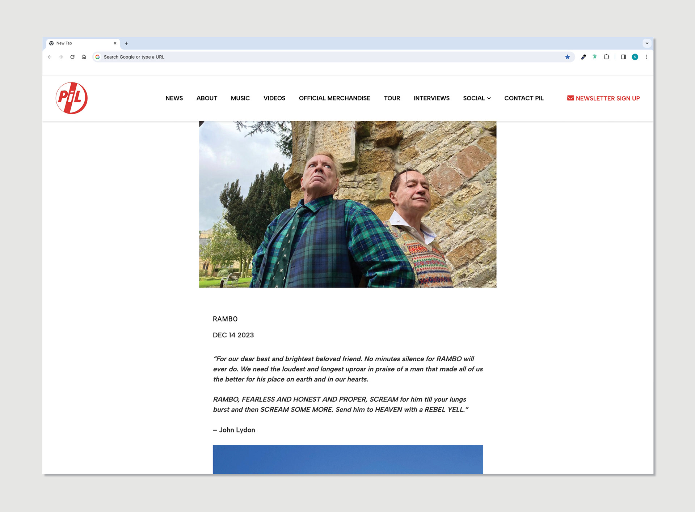The width and height of the screenshot is (695, 512).
Task: Toggle the browser side panel icon
Action: (x=623, y=57)
